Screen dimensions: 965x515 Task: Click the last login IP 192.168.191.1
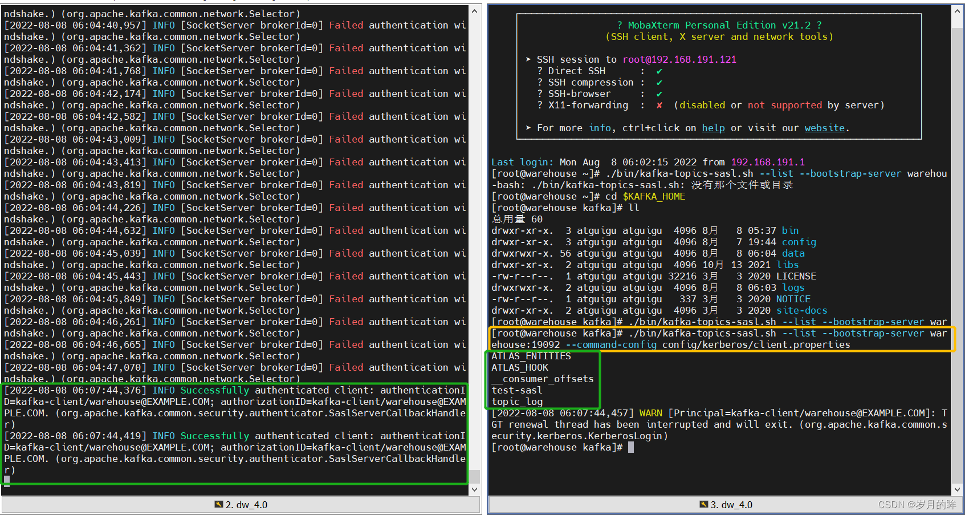pos(768,162)
